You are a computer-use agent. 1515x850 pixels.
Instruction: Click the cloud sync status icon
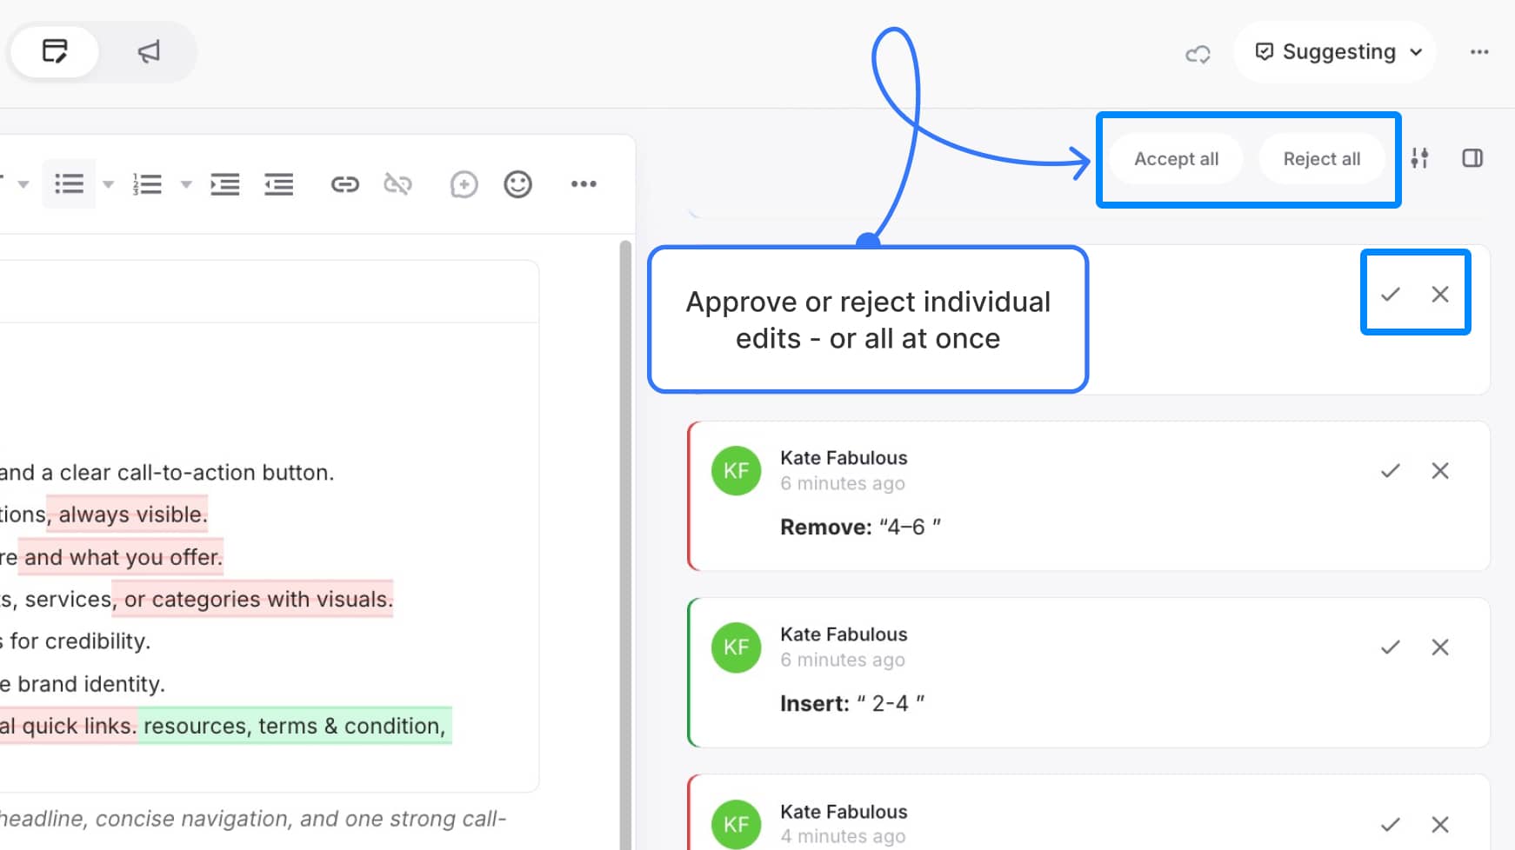(x=1198, y=54)
